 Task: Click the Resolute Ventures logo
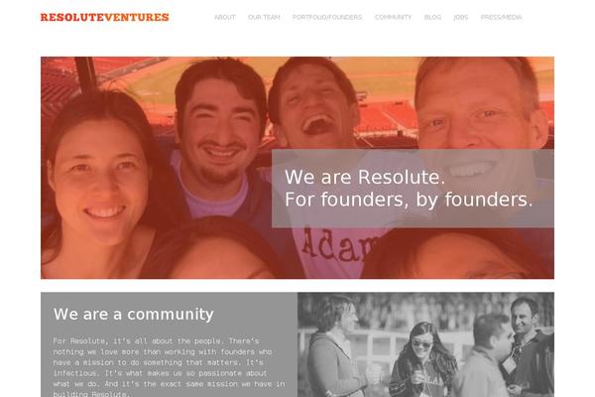pos(105,18)
